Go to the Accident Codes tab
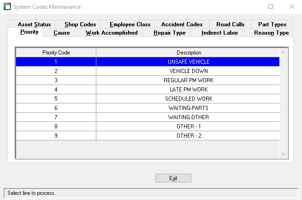Screen dimensions: 302x200 (x=182, y=24)
